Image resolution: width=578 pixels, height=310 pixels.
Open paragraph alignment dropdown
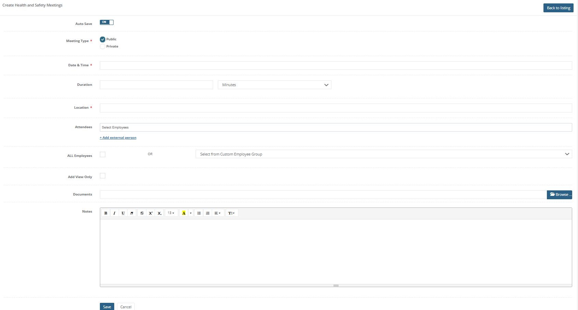click(x=218, y=213)
